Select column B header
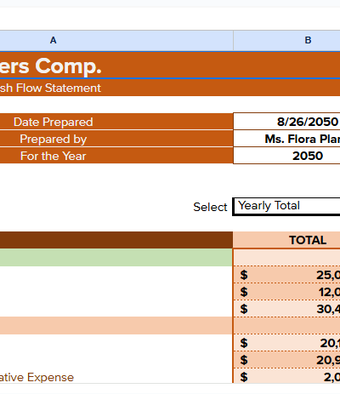Image resolution: width=340 pixels, height=394 pixels. (286, 41)
